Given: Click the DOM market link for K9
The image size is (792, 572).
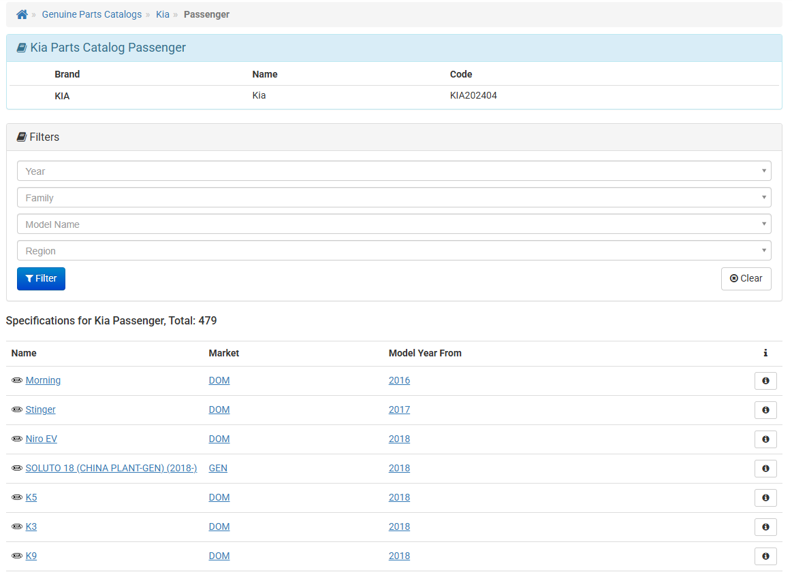Looking at the screenshot, I should click(219, 556).
